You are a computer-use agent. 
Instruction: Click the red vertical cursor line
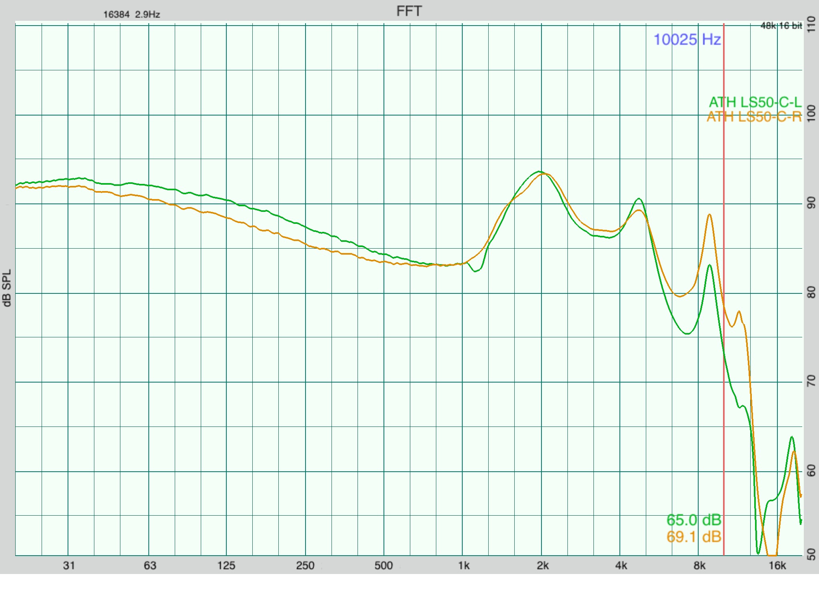(x=723, y=289)
